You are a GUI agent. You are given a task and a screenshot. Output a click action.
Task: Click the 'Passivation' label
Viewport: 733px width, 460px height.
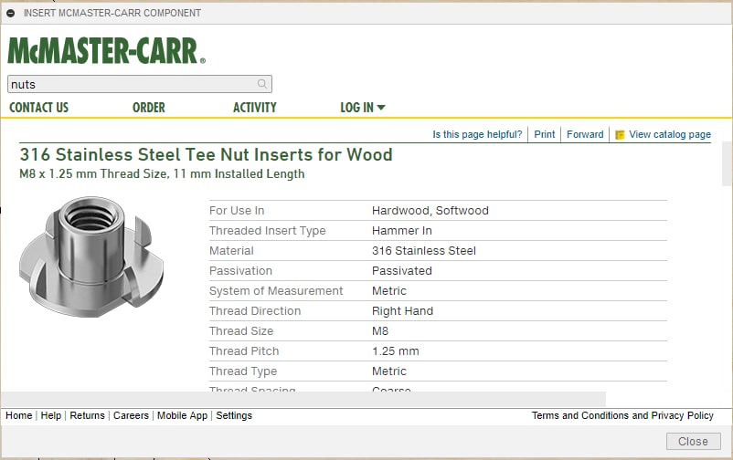tap(240, 271)
